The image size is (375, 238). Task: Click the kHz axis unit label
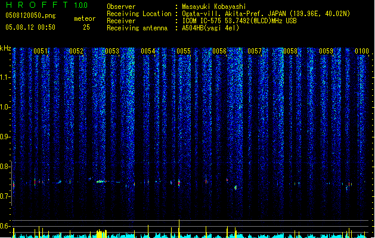pos(5,48)
